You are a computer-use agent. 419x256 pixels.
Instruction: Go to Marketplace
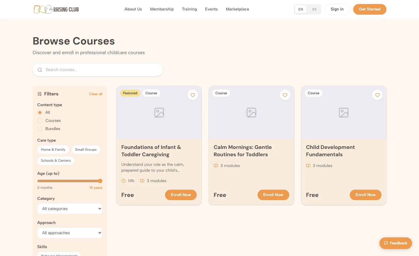coord(237,9)
